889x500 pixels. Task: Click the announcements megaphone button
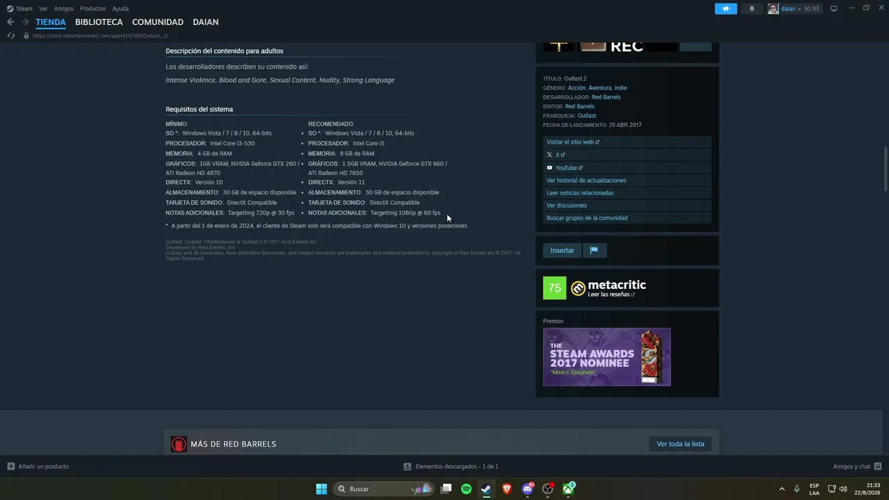(726, 9)
